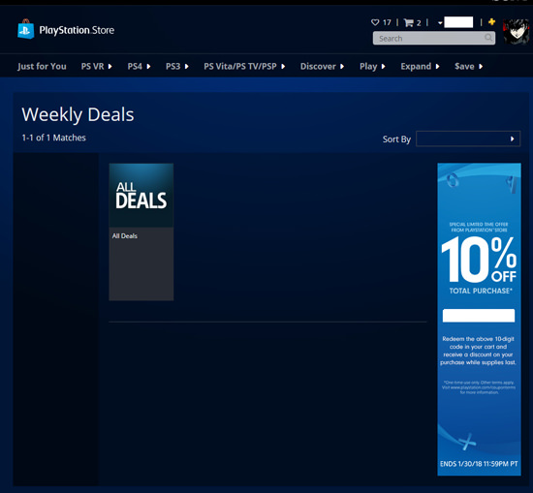
Task: Click the Search input field
Action: (434, 38)
